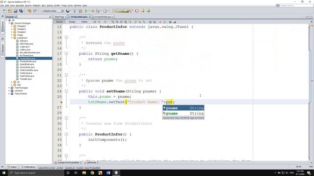Switch to the History view
Screen dimensions: 314x176
(84, 22)
